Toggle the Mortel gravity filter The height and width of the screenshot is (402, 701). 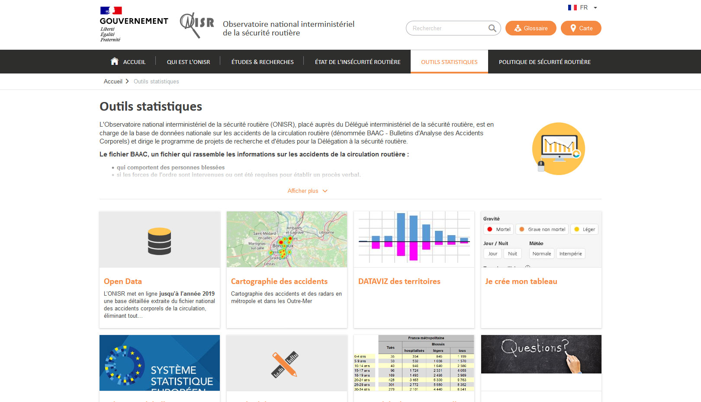click(498, 229)
